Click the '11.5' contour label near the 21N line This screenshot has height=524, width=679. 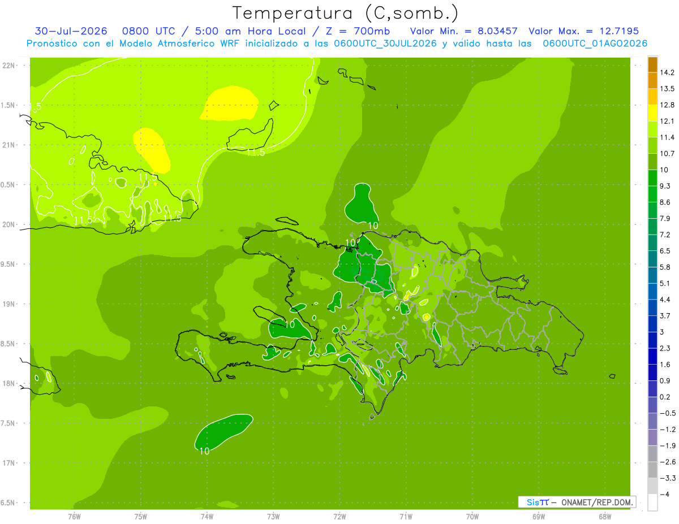pos(256,152)
